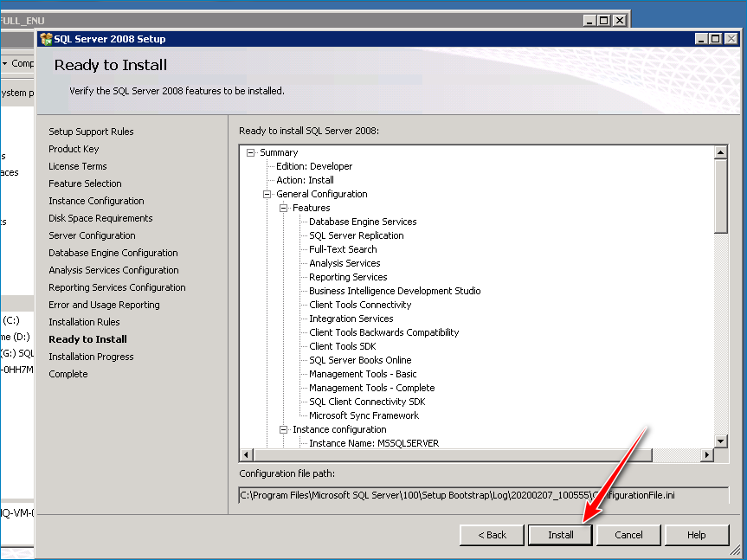Select Product Key step

click(74, 149)
